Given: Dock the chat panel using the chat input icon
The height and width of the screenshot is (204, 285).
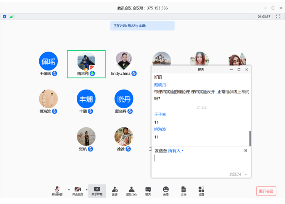Looking at the screenshot, I should tap(245, 151).
